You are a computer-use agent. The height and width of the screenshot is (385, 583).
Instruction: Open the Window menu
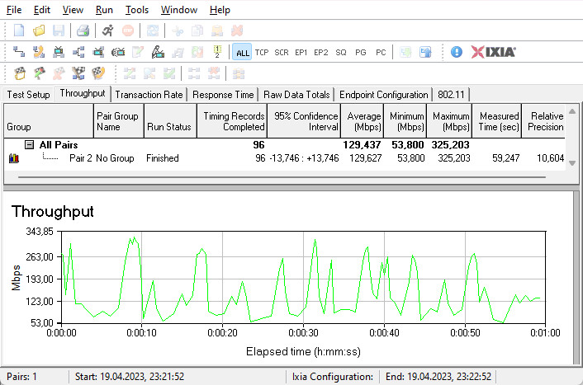(179, 10)
